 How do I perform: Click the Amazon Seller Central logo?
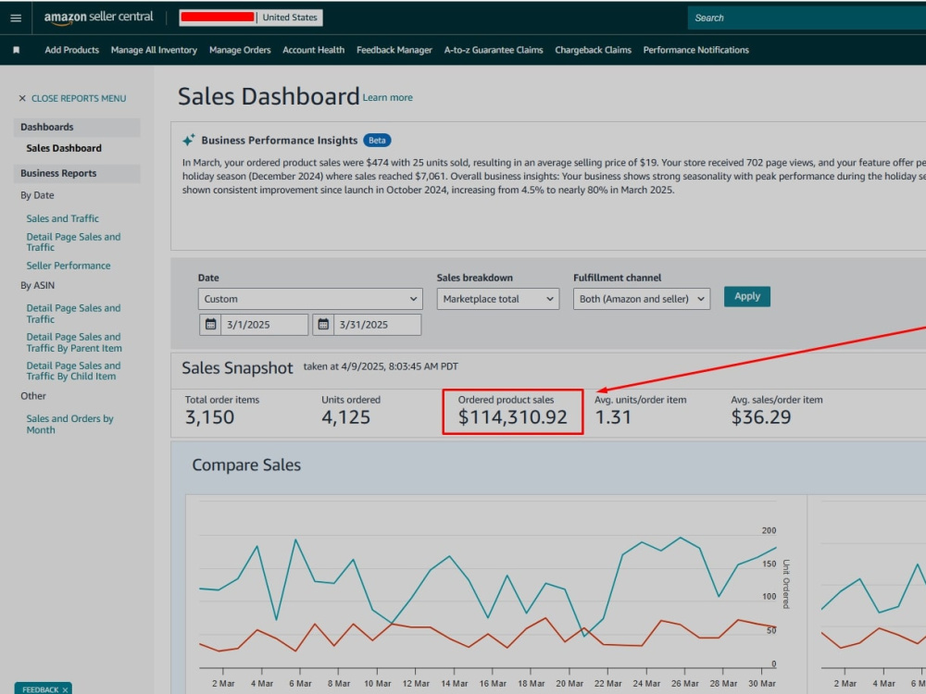tap(98, 18)
